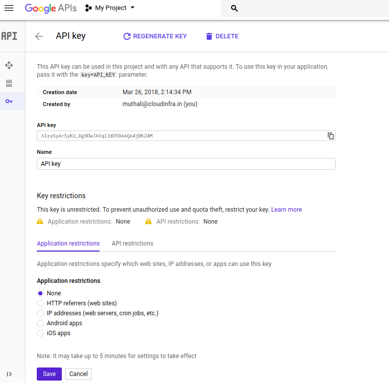Open the hamburger navigation menu

coord(9,8)
